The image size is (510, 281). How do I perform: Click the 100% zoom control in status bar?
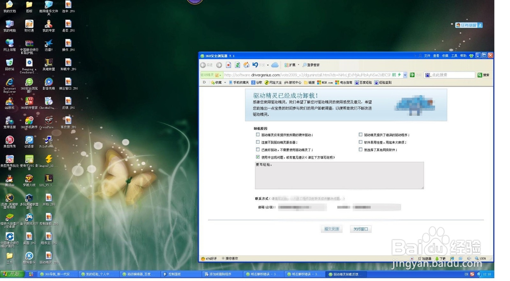pyautogui.click(x=480, y=259)
